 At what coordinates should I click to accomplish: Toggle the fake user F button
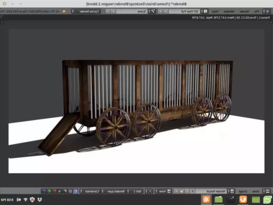coord(192,191)
